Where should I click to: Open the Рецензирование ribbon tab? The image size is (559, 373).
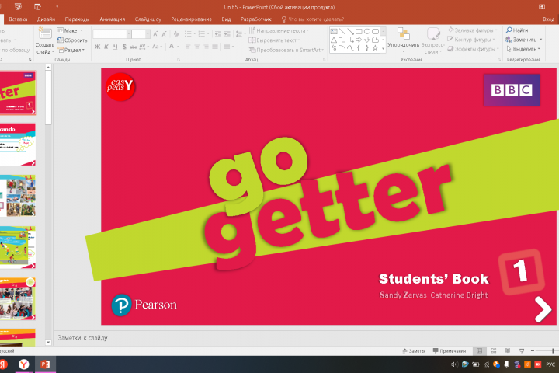click(x=192, y=19)
